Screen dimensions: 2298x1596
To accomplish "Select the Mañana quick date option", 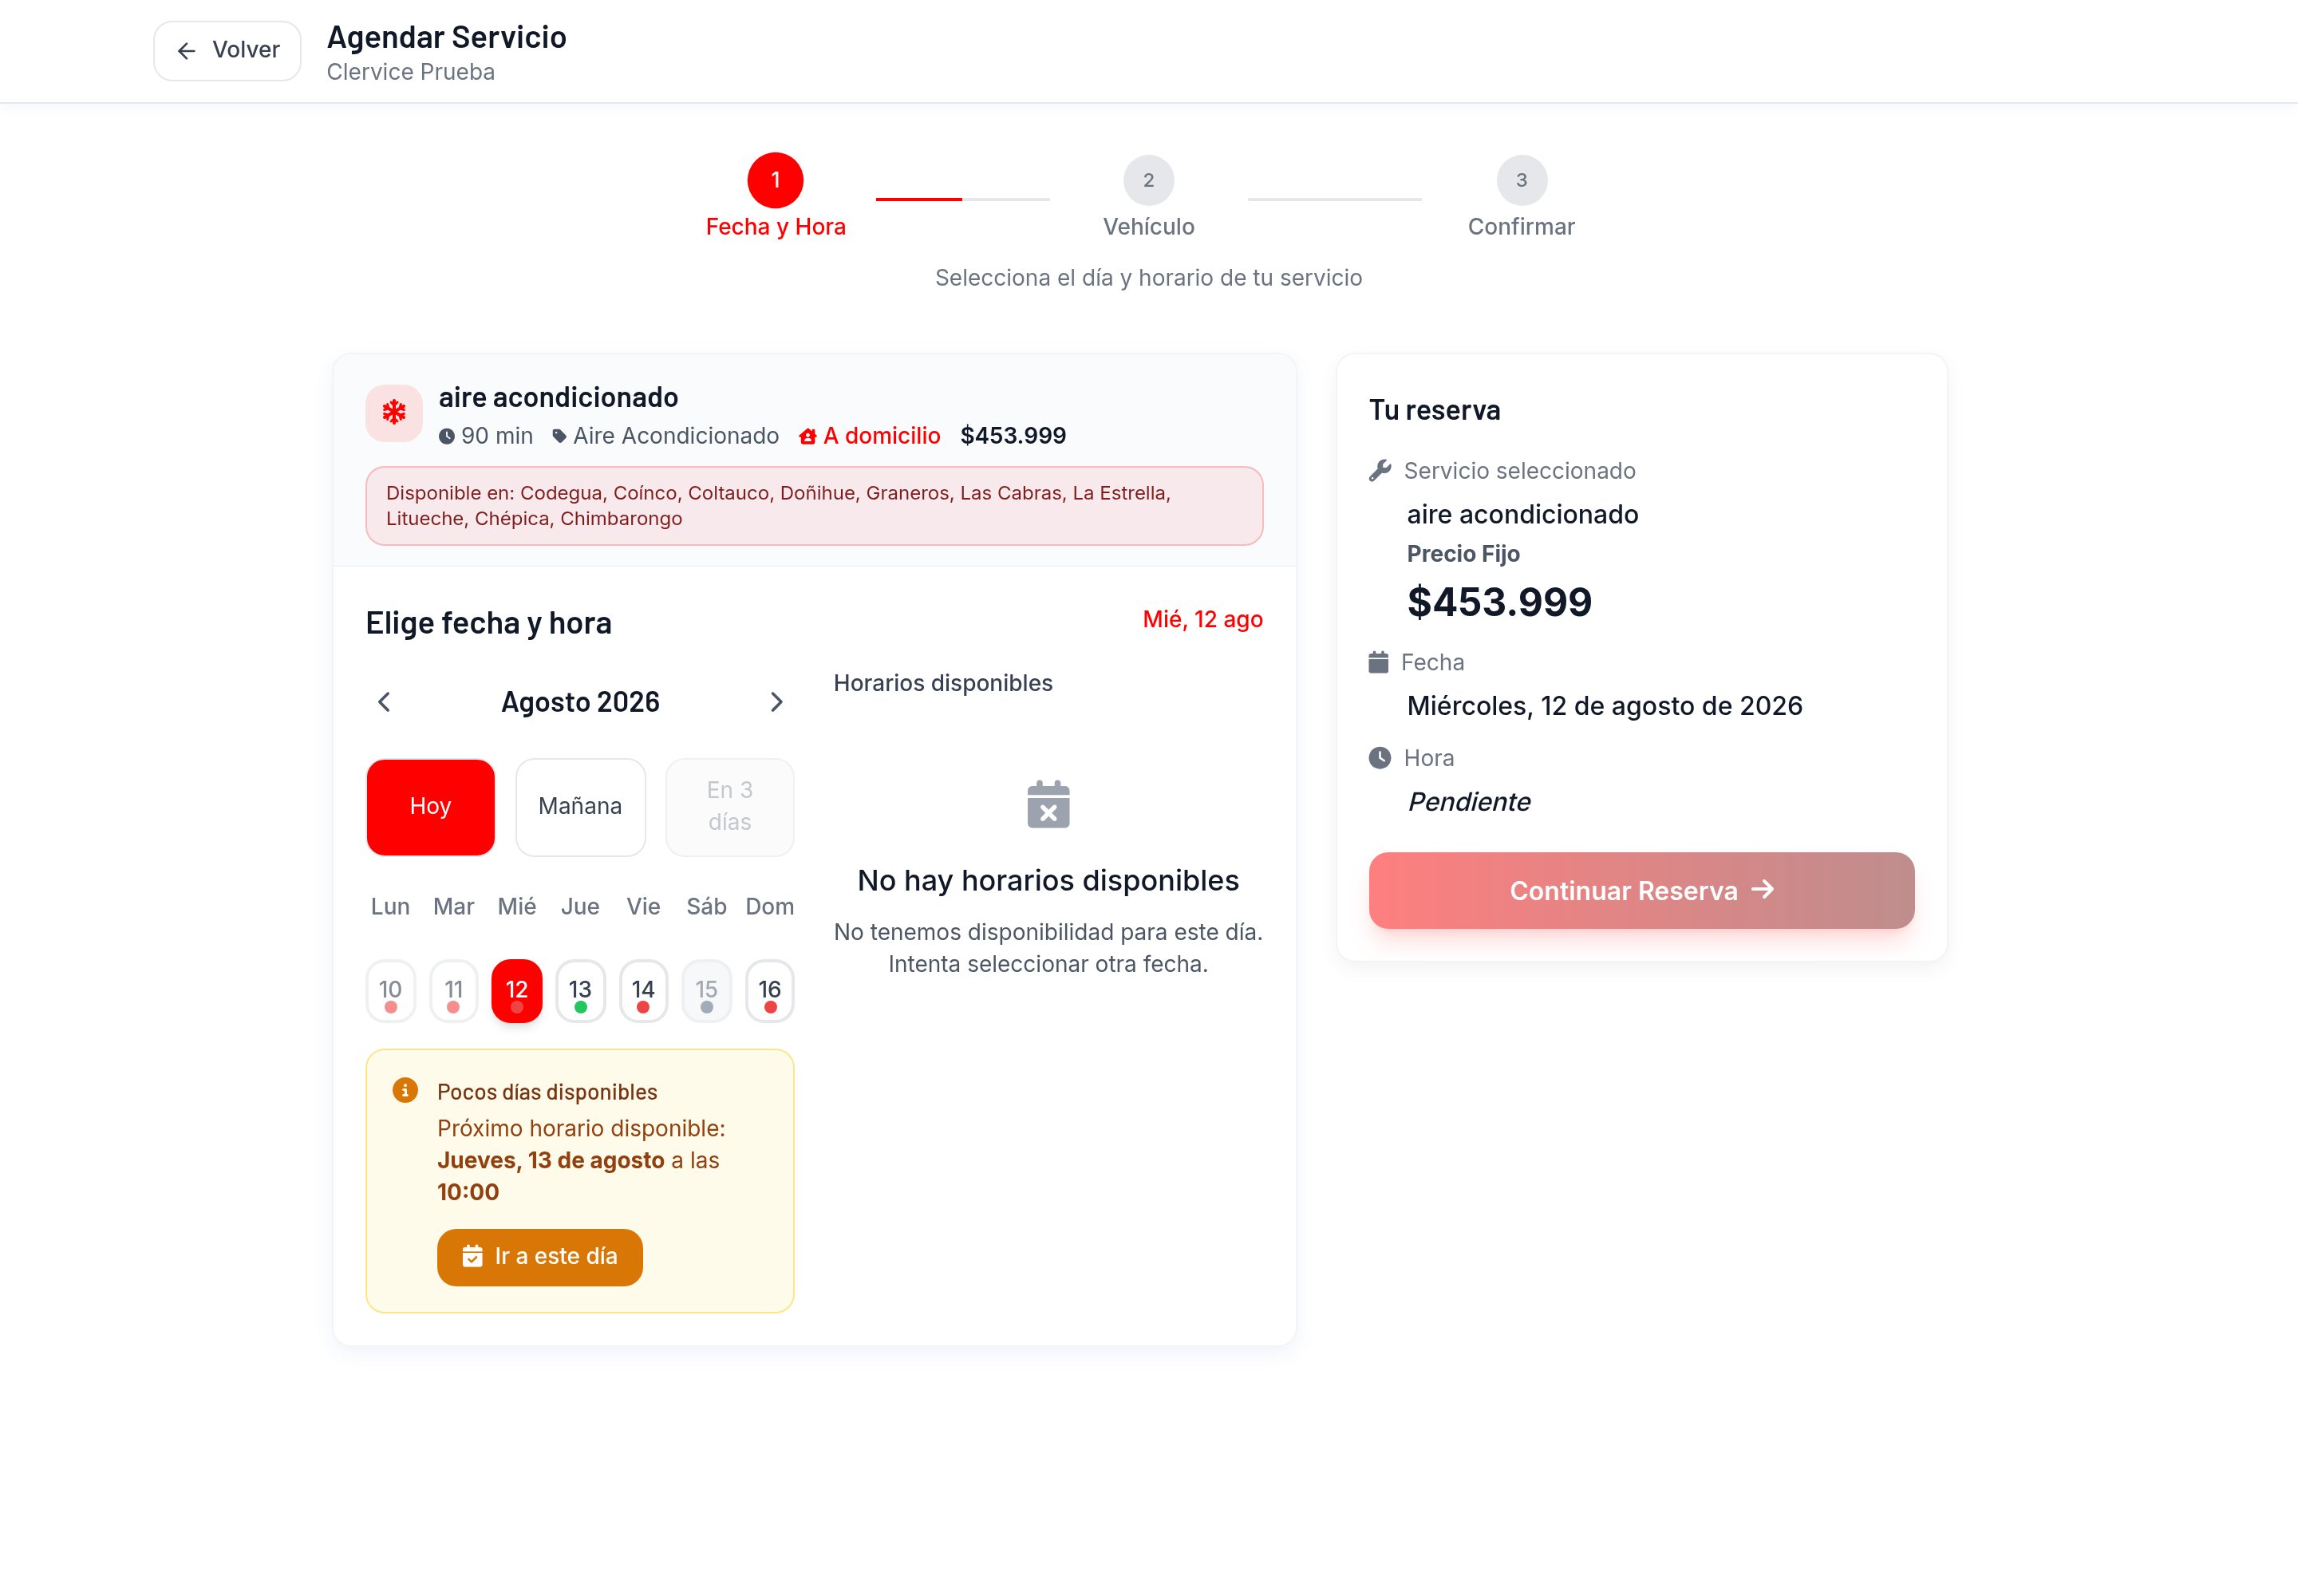I will pyautogui.click(x=580, y=807).
